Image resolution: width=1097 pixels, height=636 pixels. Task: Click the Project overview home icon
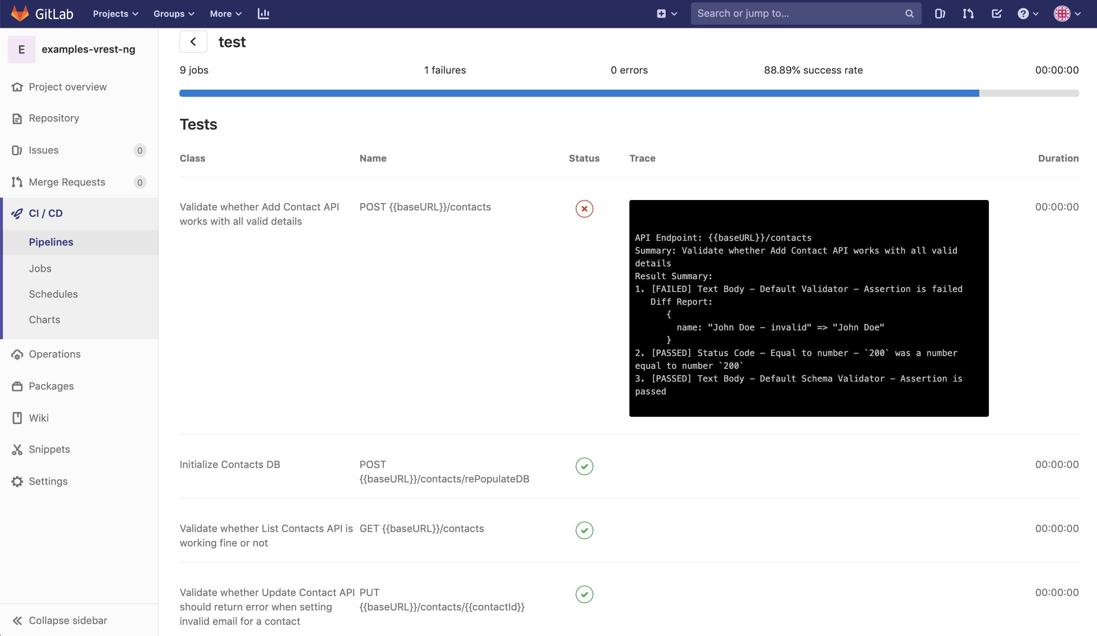pos(17,87)
